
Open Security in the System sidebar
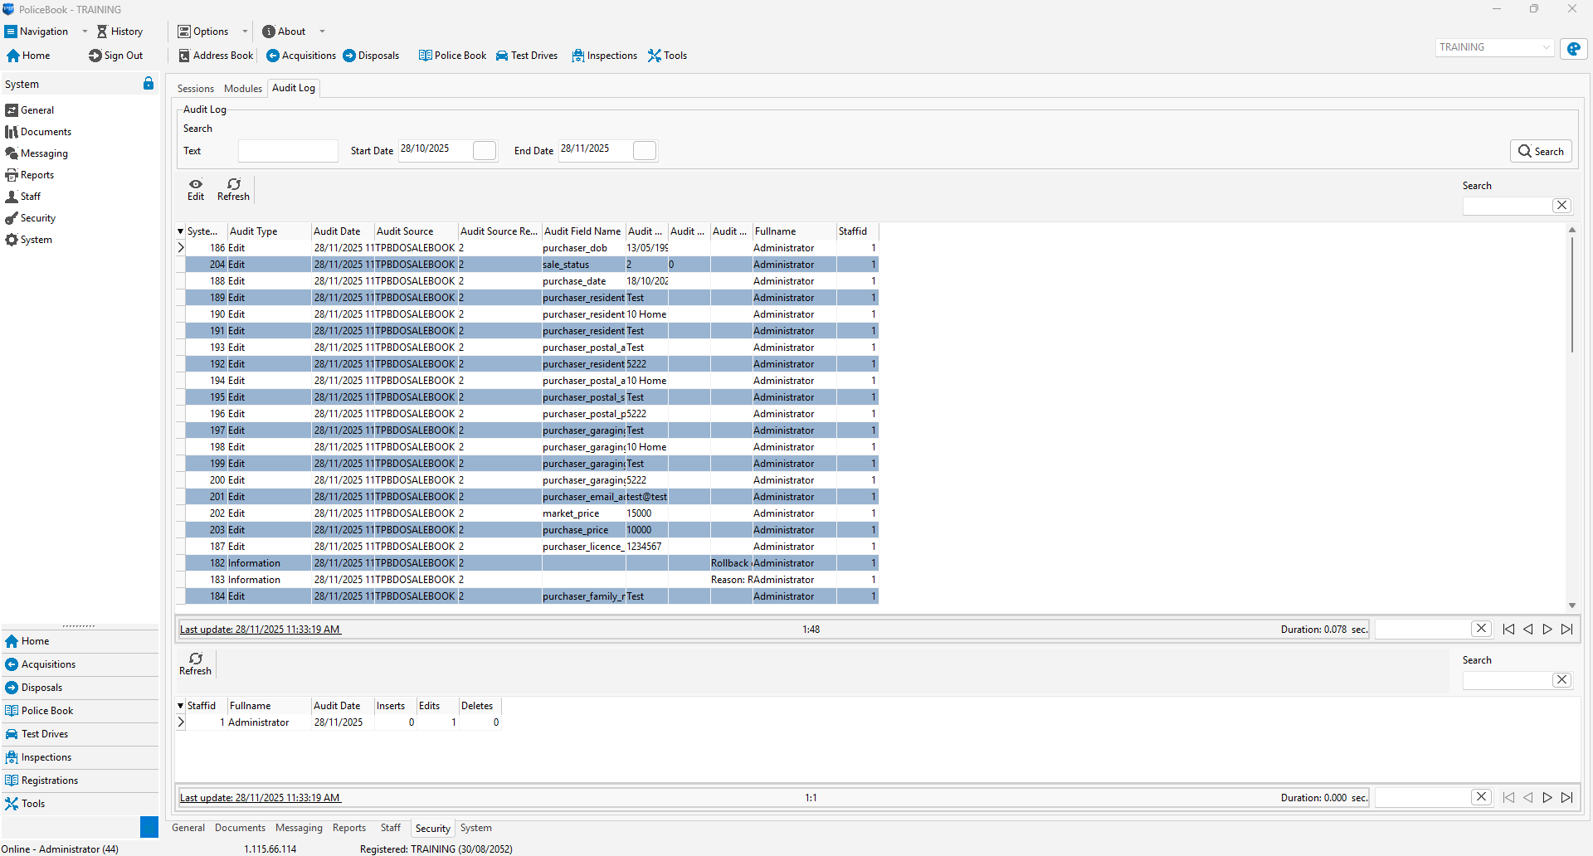[37, 218]
